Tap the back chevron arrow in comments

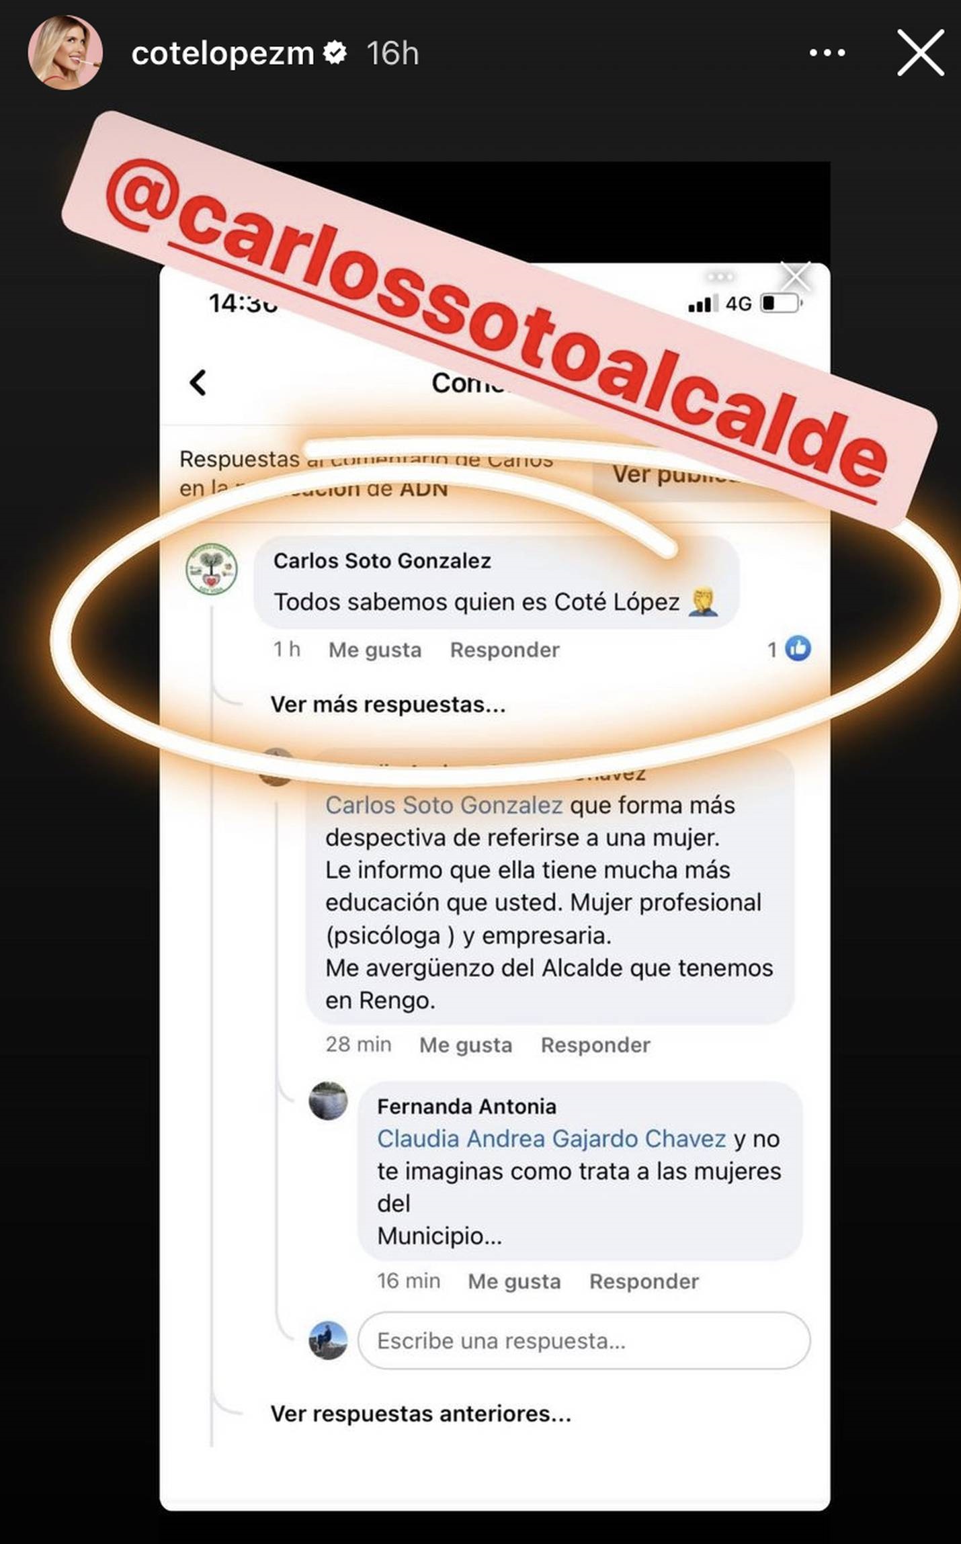coord(198,383)
